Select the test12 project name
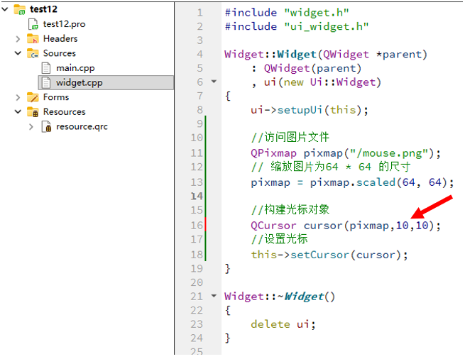Screen dimensions: 465x359 click(x=43, y=9)
